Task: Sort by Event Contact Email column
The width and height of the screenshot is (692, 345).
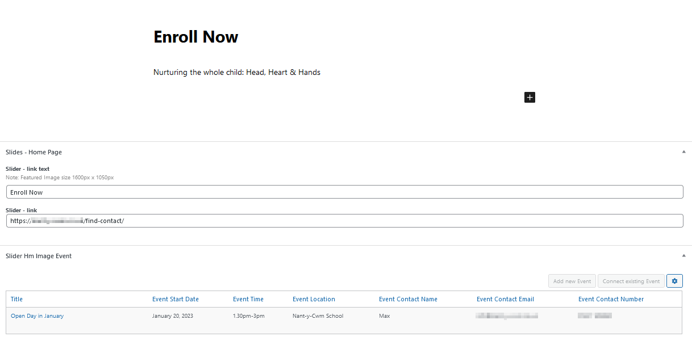Action: coord(505,299)
